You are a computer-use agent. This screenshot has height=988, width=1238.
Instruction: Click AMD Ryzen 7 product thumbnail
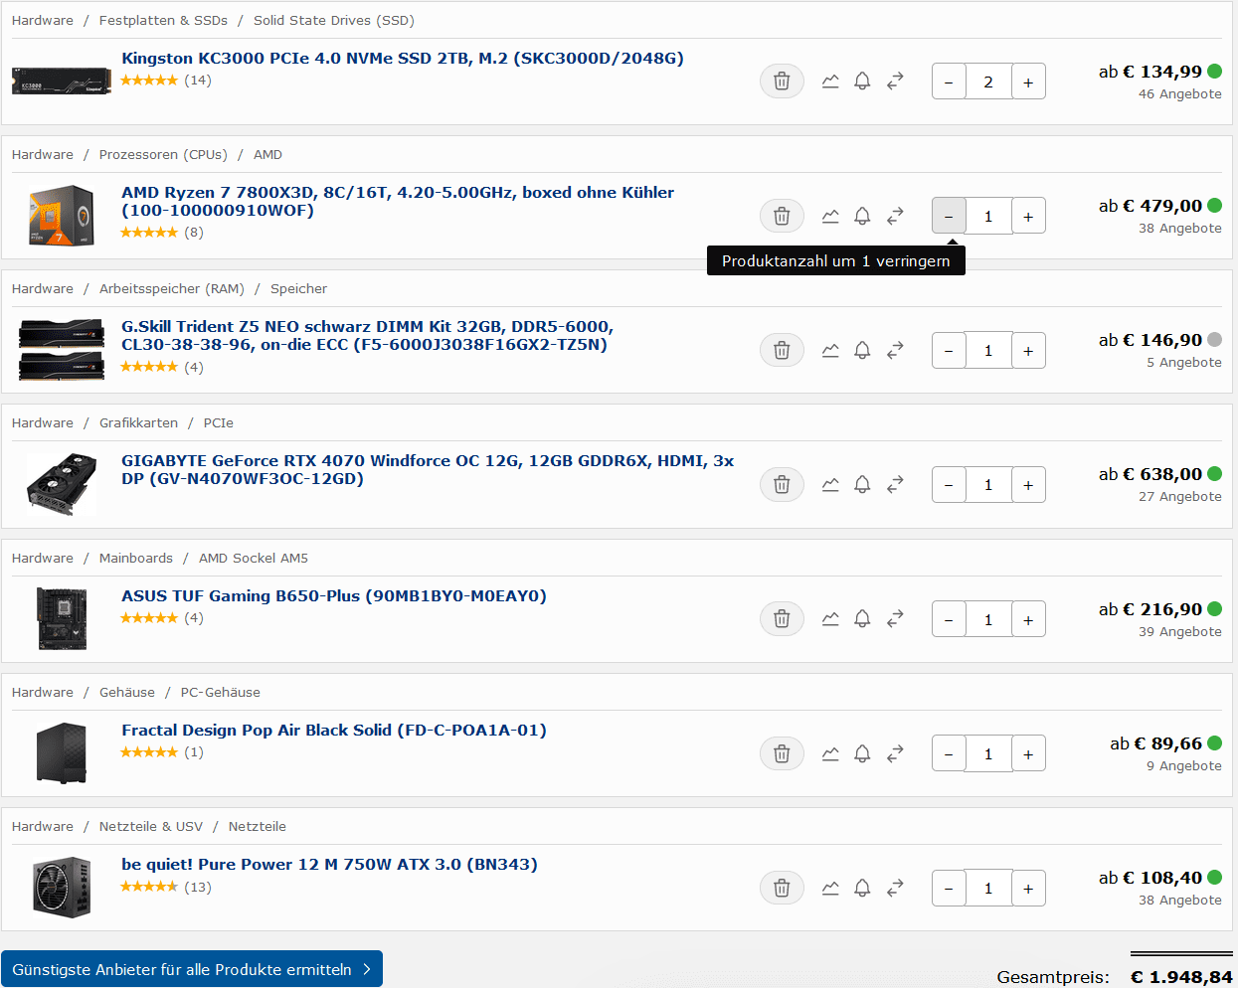point(62,215)
